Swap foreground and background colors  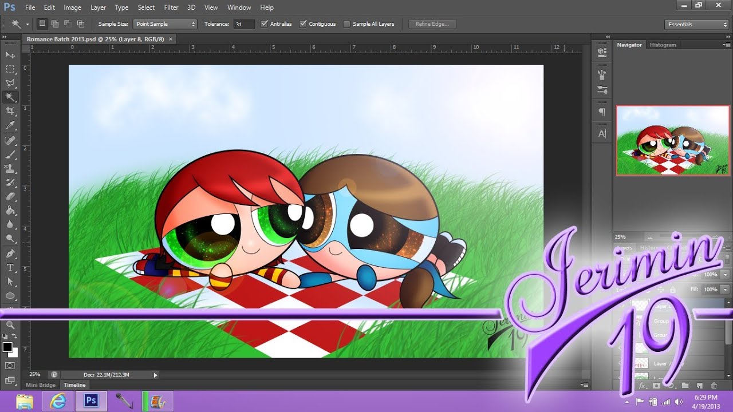[x=15, y=336]
